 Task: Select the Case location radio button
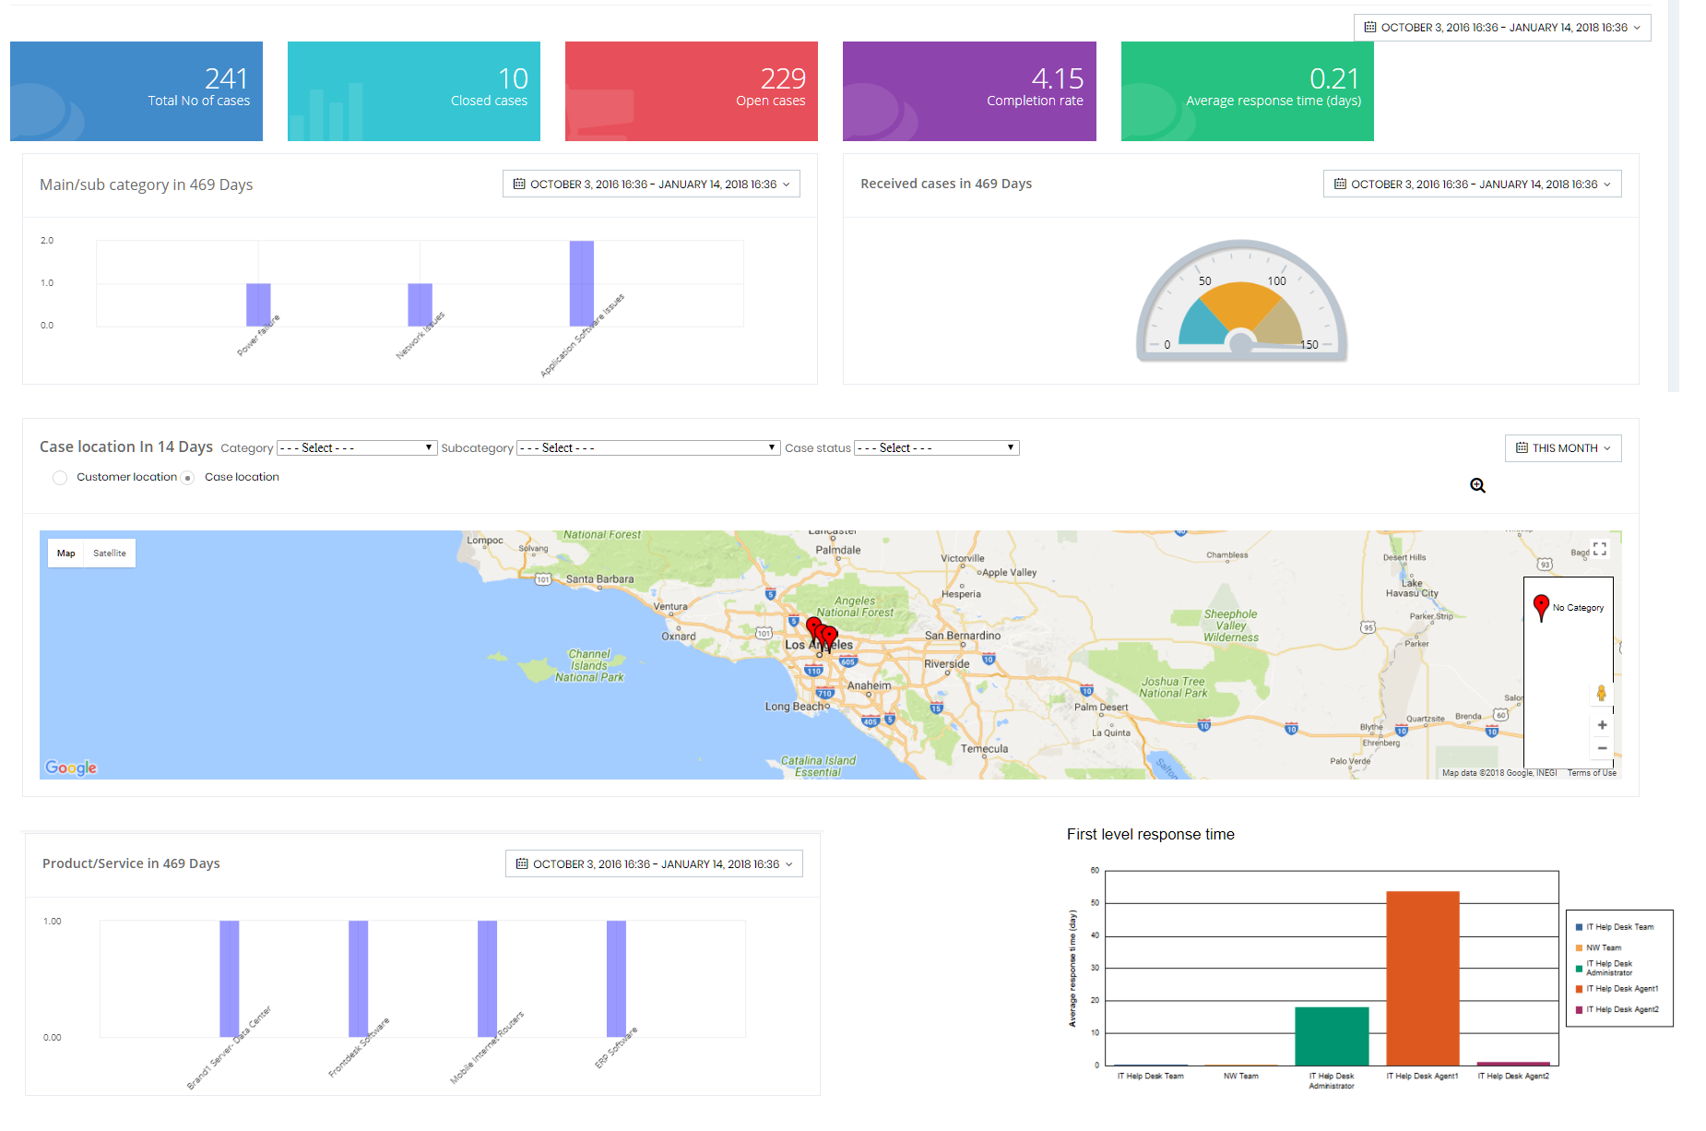point(187,478)
